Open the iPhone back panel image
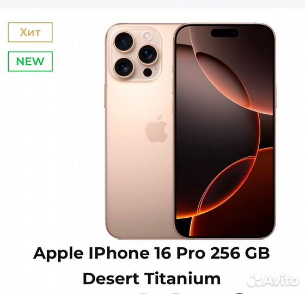Image resolution: width=305 pixels, height=294 pixels. click(139, 131)
